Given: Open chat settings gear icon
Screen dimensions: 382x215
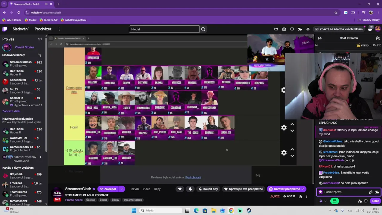Looking at the screenshot, I should (366, 201).
